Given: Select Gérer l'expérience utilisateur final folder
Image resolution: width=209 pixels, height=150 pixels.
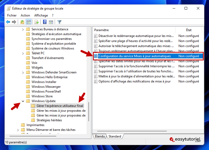Looking at the screenshot, I should (60, 106).
